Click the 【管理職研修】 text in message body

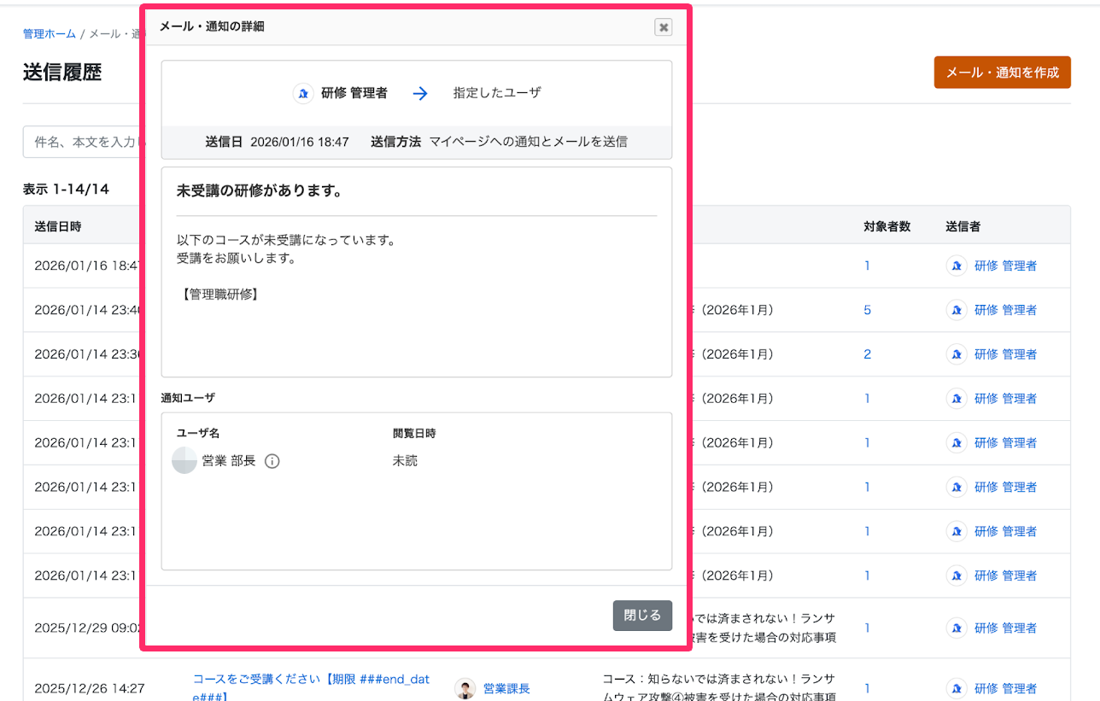point(219,295)
